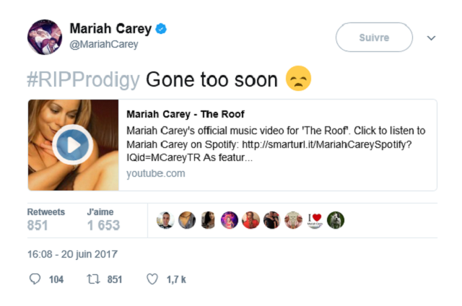
Task: Open the first liker avatar in the row
Action: (x=165, y=220)
